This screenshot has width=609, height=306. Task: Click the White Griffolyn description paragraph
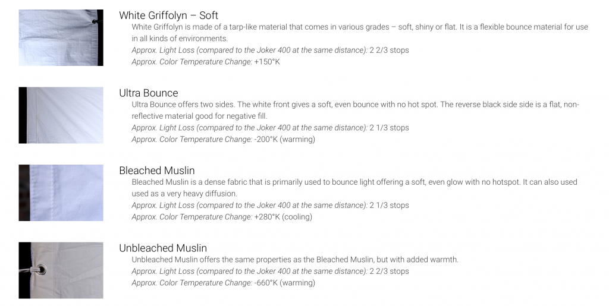[359, 33]
